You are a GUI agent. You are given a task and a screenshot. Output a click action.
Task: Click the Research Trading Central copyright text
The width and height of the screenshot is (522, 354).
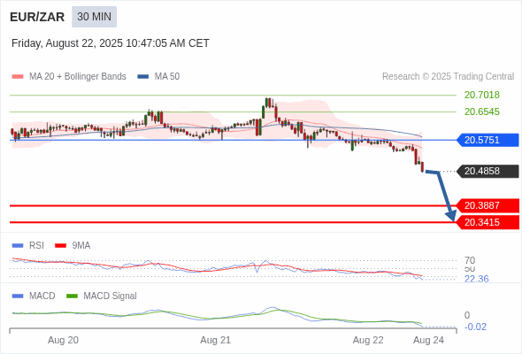click(x=448, y=77)
